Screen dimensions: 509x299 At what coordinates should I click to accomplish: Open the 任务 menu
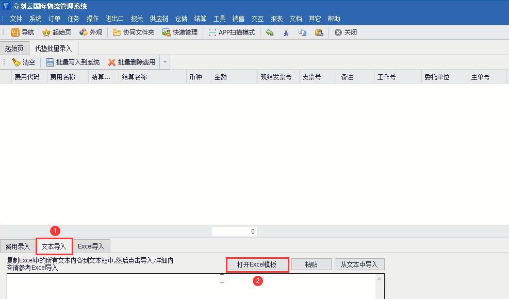pos(73,19)
